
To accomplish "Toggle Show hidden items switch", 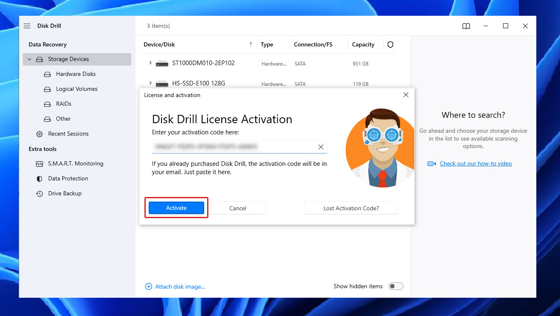I will coord(396,286).
